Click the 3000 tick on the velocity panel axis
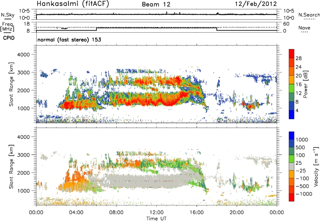This screenshot has width=320, height=221. [23, 155]
